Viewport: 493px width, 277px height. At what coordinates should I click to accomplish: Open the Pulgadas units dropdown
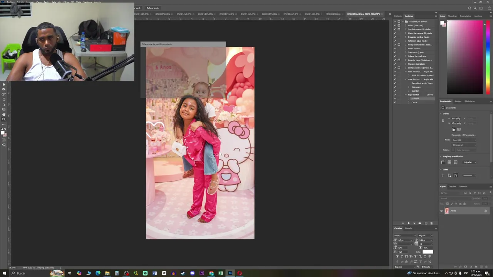tap(470, 162)
